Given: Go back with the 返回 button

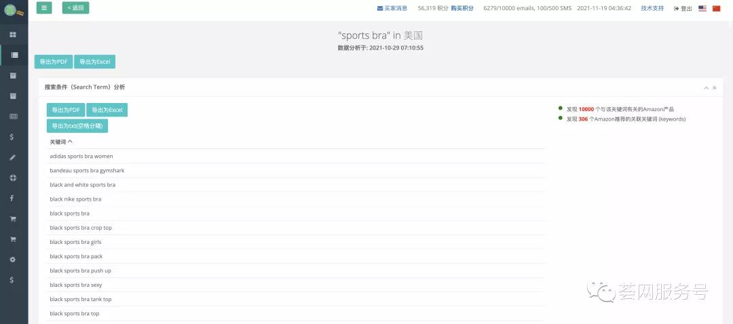Looking at the screenshot, I should 75,8.
